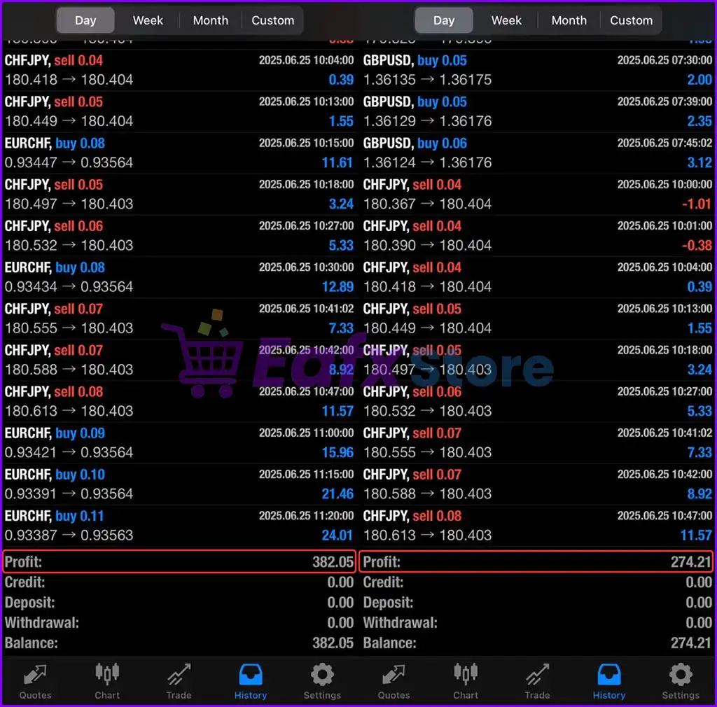717x707 pixels.
Task: Open Settings gear in the right screen's bottom bar
Action: click(681, 681)
